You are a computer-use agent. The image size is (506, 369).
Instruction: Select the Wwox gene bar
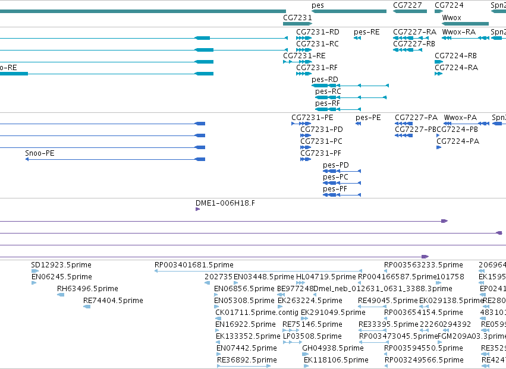click(x=465, y=24)
